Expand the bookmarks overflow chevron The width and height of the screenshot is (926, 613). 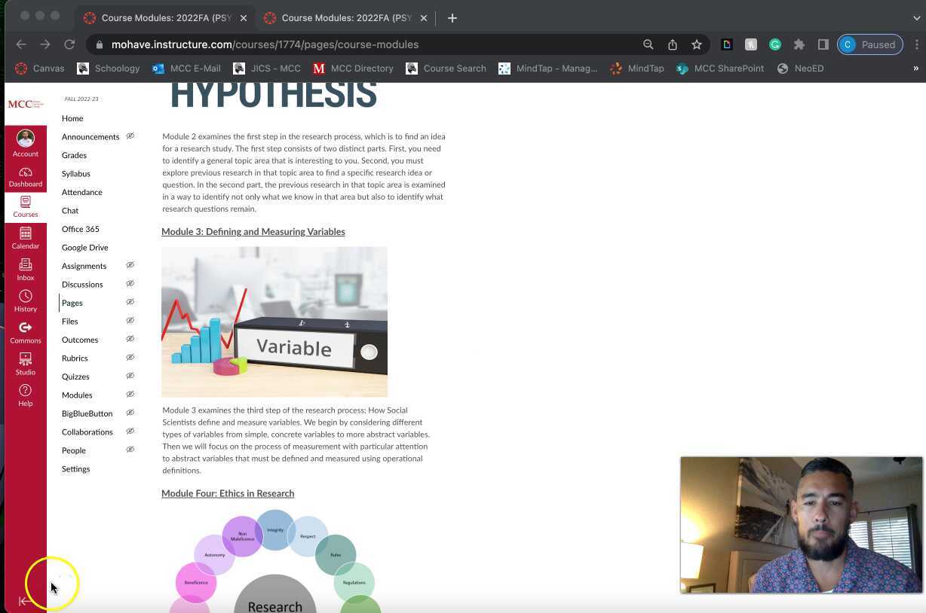point(916,69)
